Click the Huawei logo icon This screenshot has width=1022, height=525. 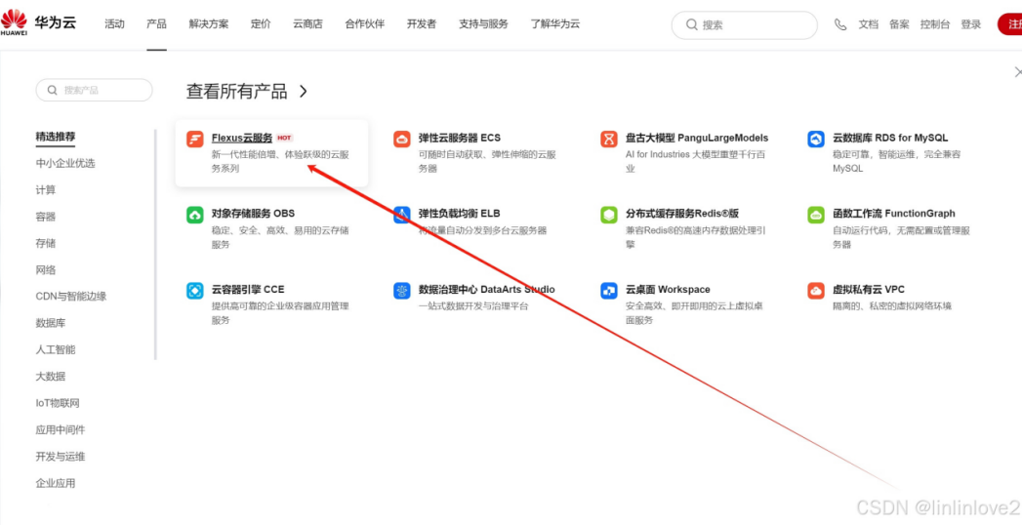pos(14,22)
